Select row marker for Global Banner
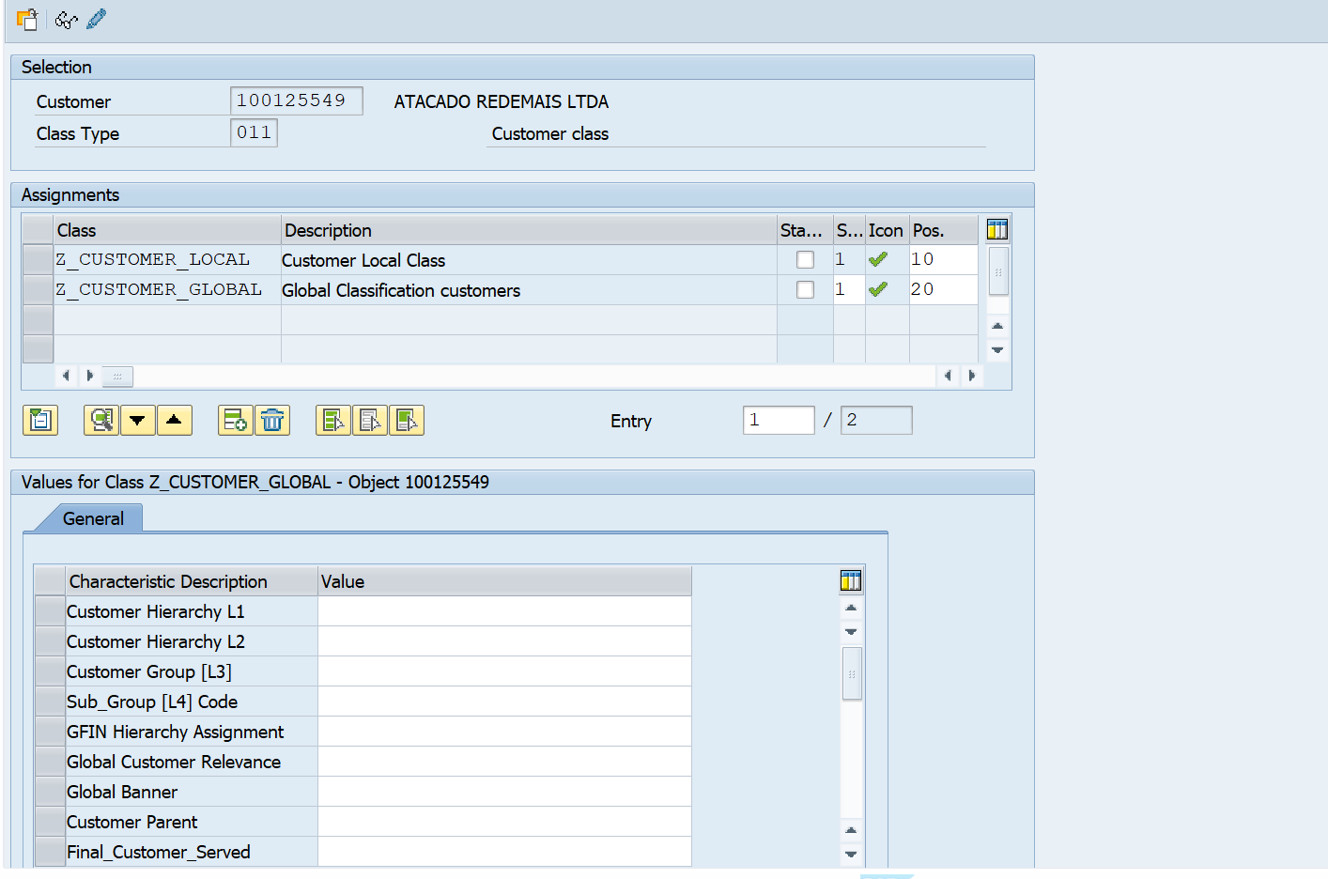 point(50,792)
